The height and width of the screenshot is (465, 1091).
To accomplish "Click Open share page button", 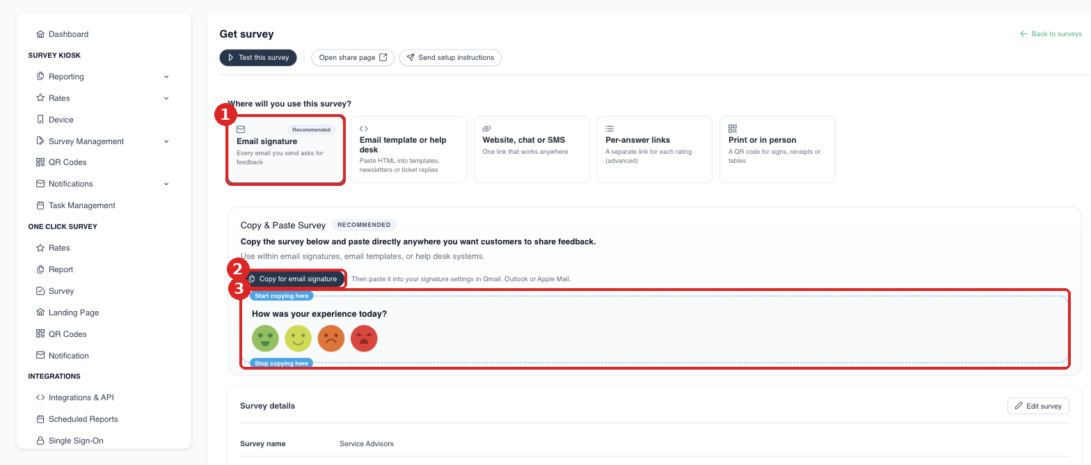I will pos(353,58).
